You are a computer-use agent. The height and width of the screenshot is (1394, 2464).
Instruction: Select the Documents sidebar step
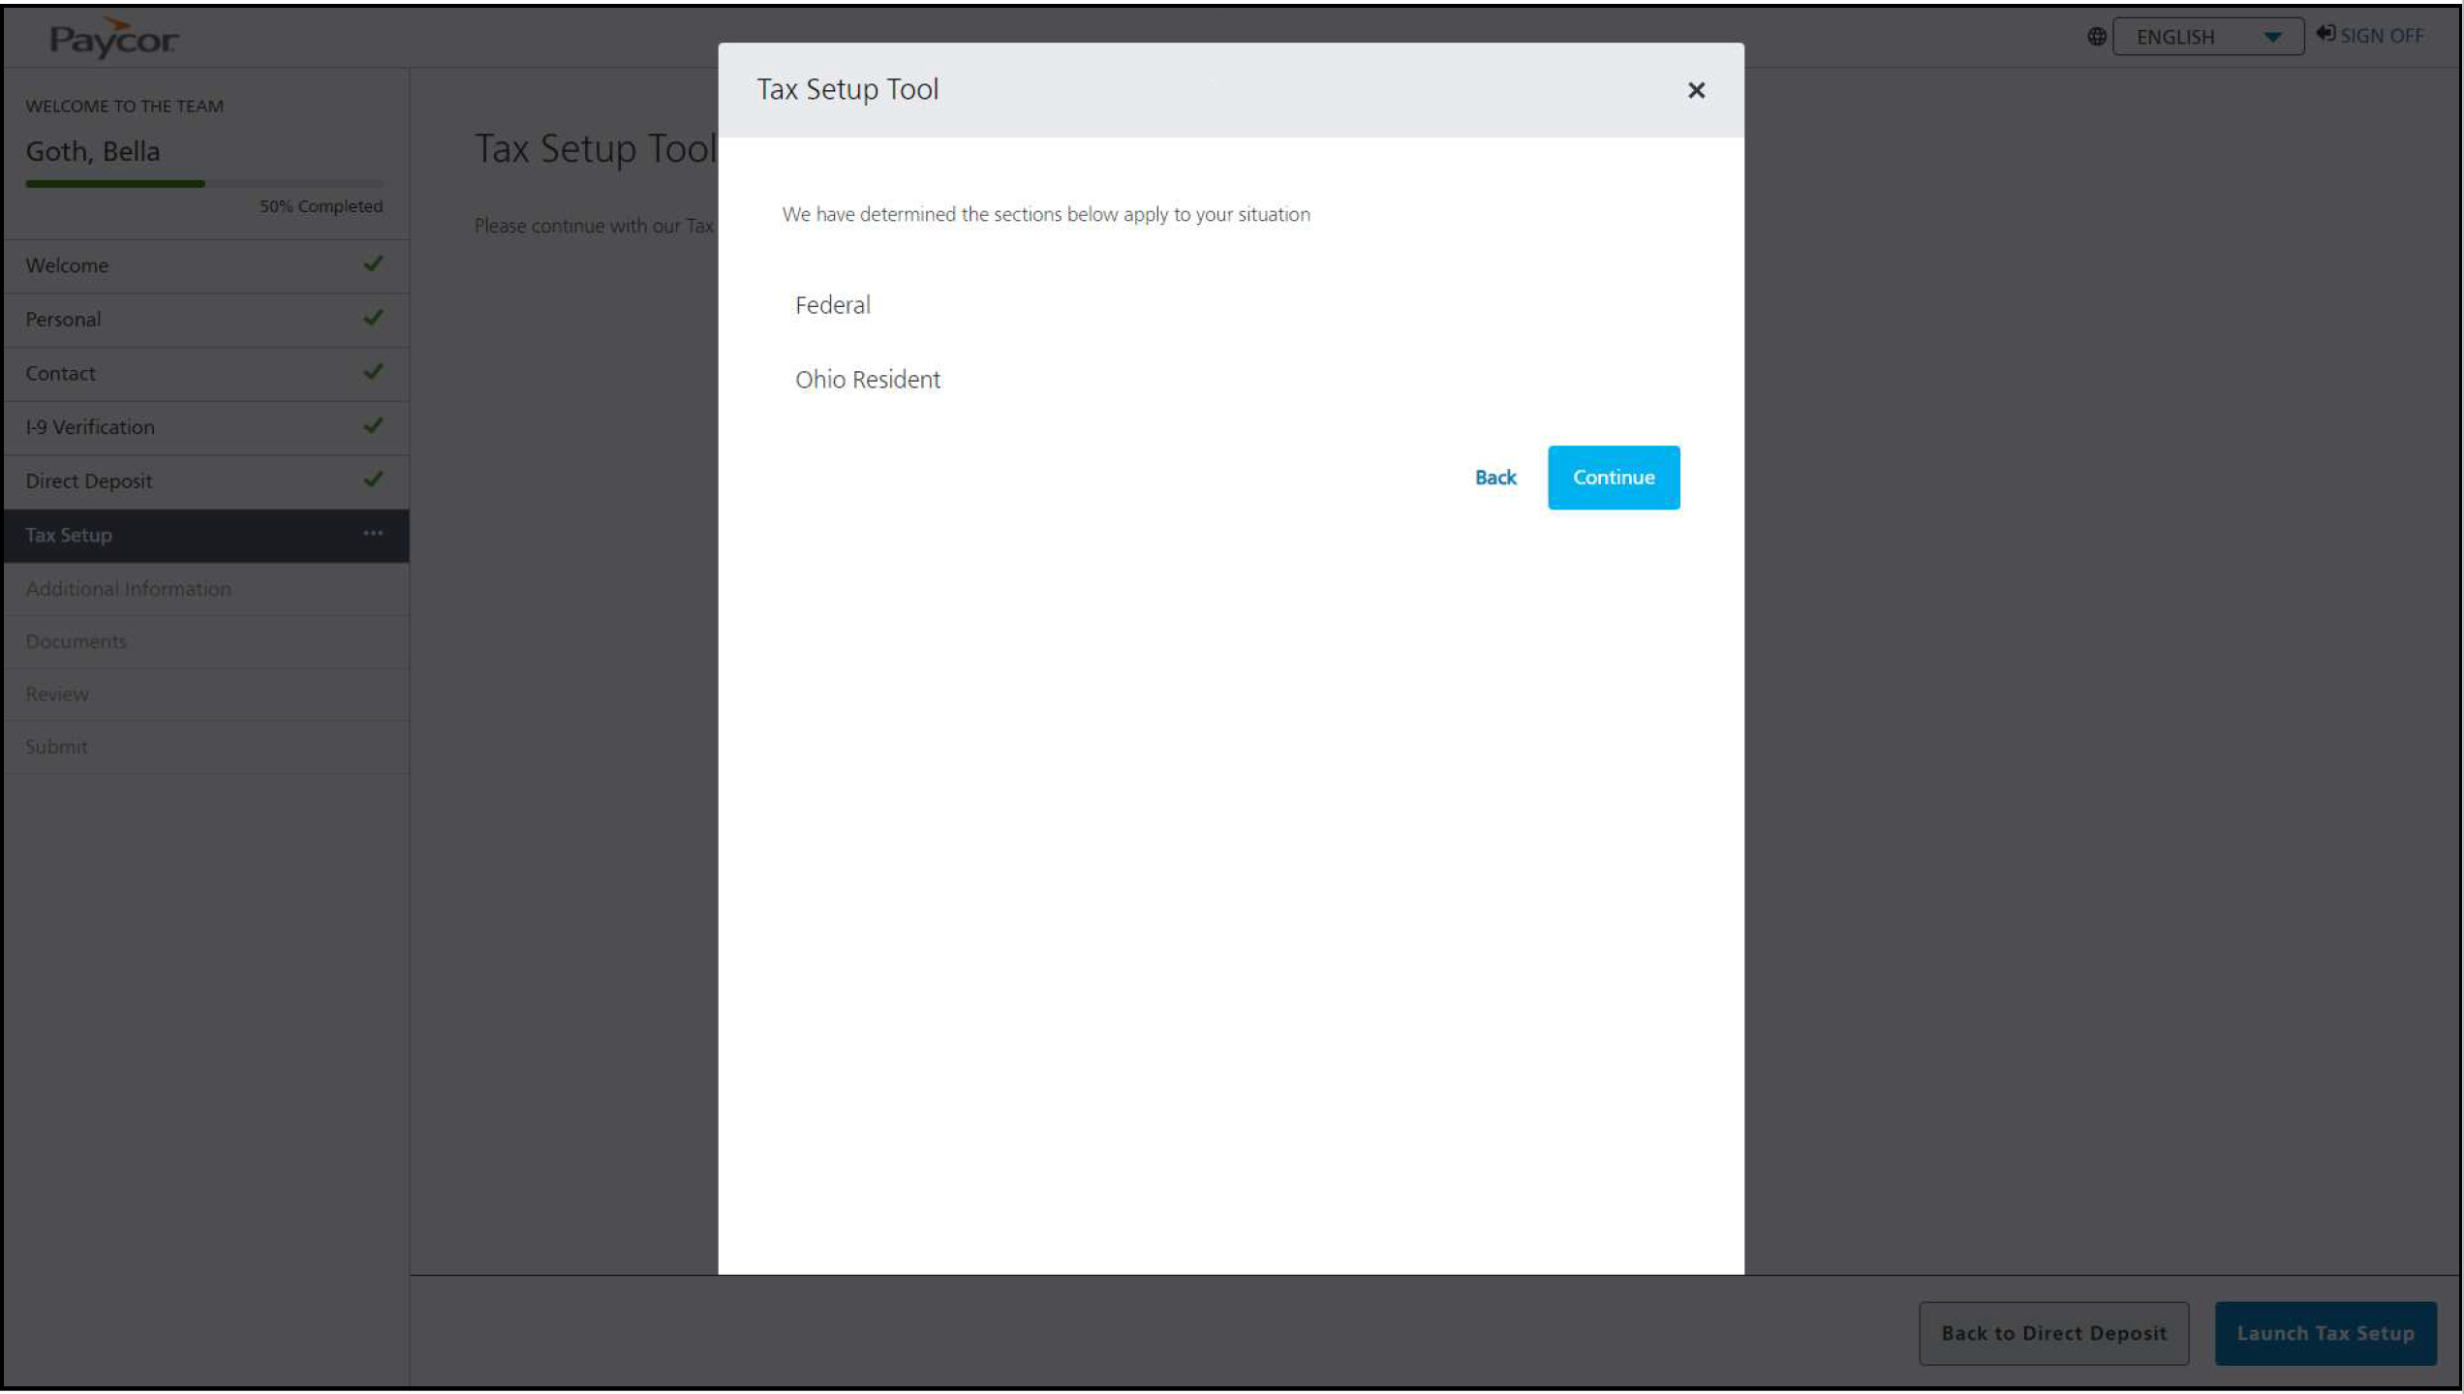click(76, 641)
